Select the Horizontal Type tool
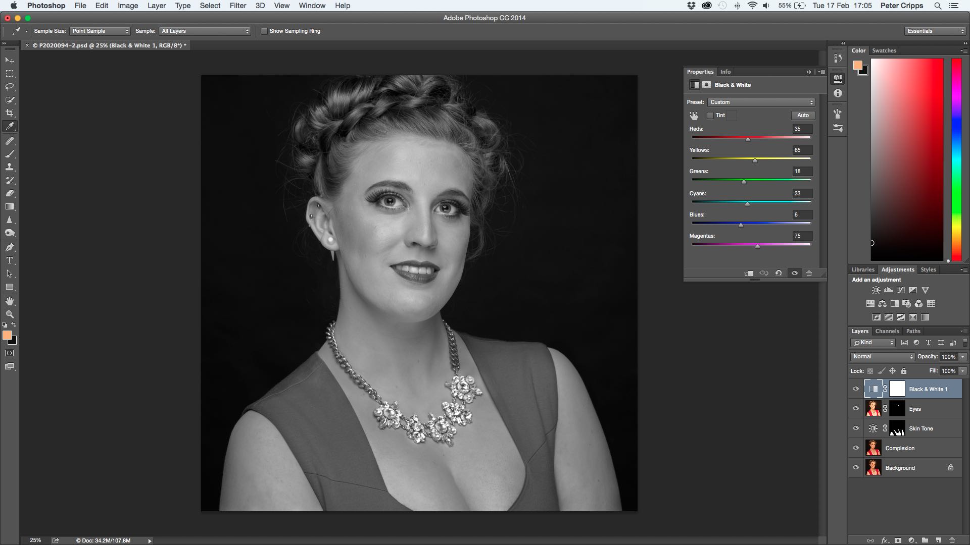Image resolution: width=970 pixels, height=545 pixels. click(10, 260)
